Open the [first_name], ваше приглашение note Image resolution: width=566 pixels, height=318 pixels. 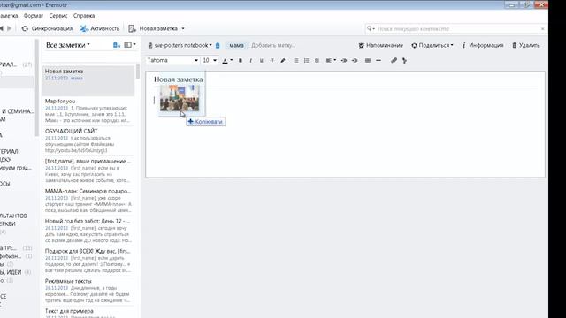click(88, 170)
